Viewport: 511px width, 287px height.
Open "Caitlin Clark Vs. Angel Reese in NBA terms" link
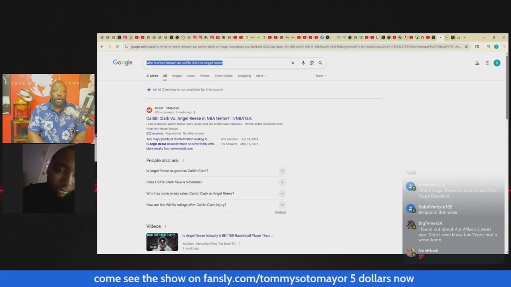coord(199,118)
